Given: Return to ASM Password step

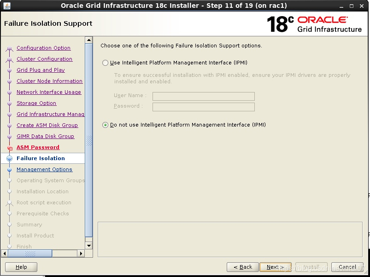Looking at the screenshot, I should click(38, 147).
